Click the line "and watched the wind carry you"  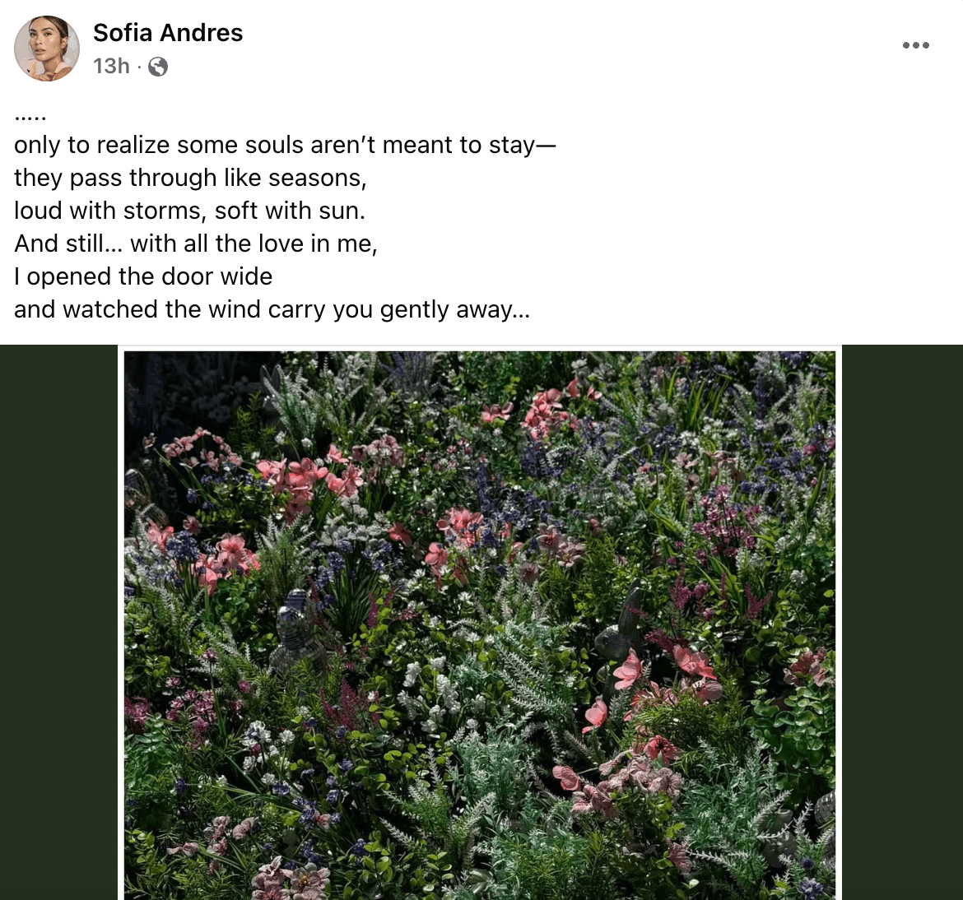(272, 310)
